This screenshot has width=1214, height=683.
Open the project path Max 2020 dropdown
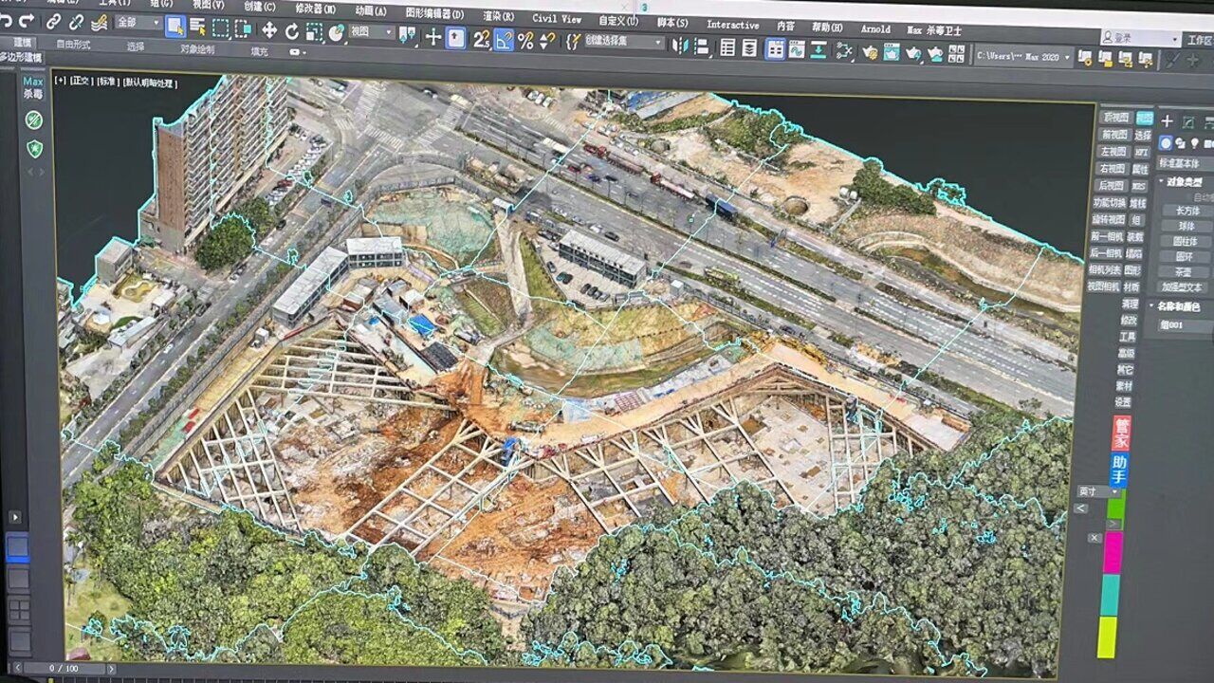click(x=1024, y=57)
